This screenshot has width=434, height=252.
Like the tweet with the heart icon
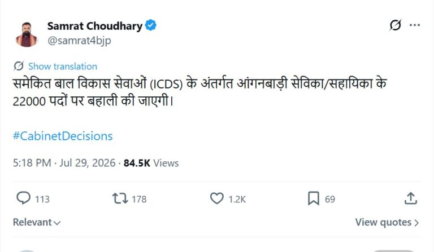point(217,198)
